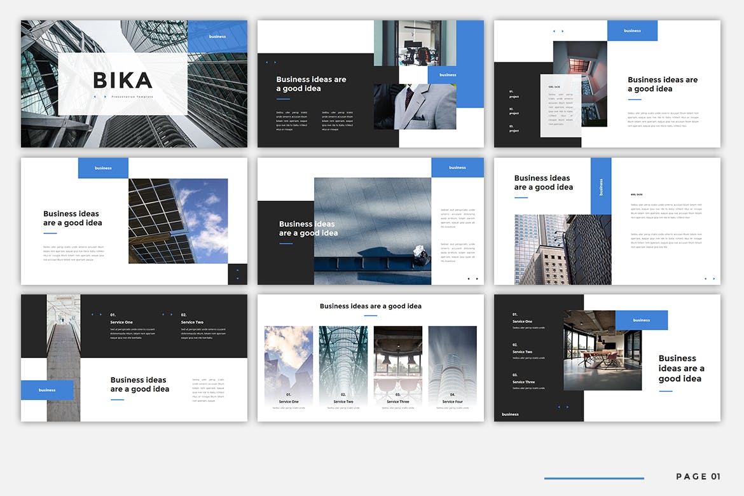Click the left arrow beside 01. Service One on escalator slide

92,314
